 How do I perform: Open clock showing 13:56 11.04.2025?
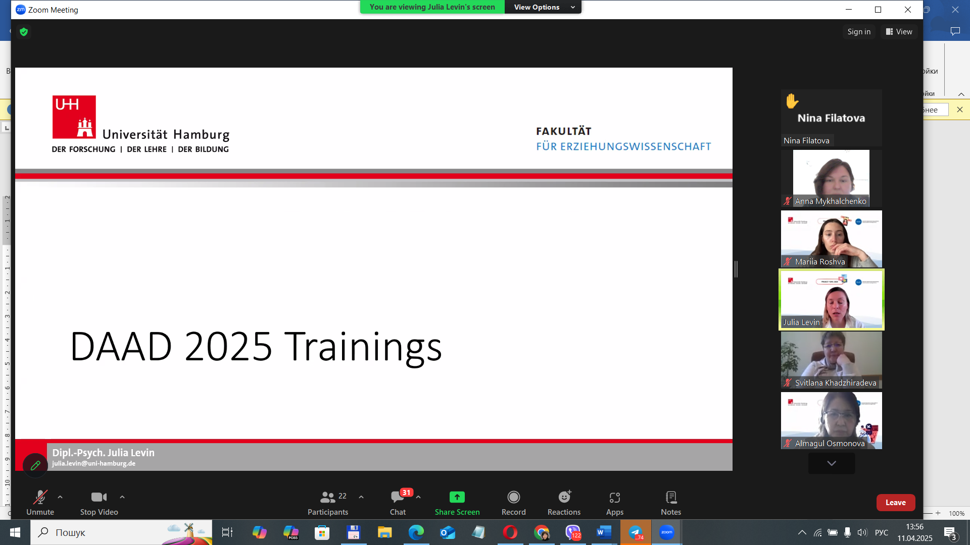[915, 532]
